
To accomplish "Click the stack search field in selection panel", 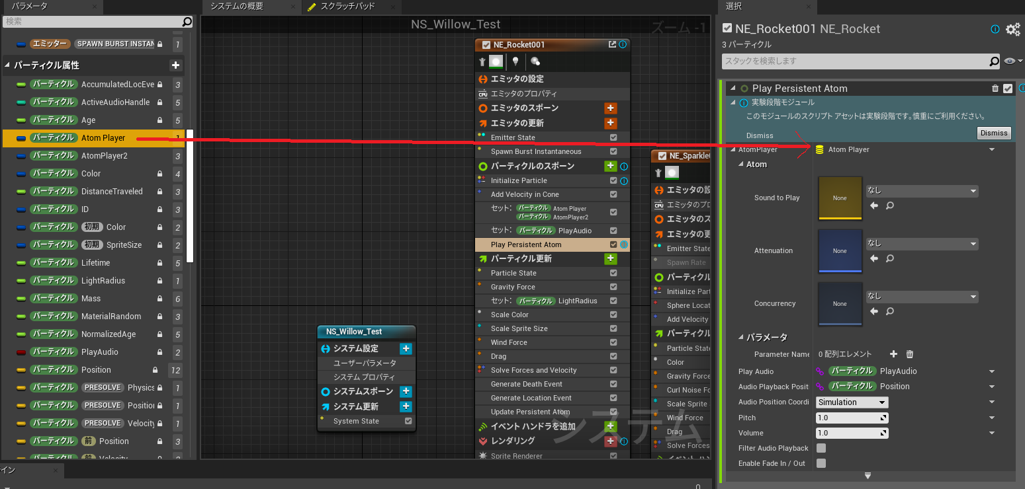I will (x=856, y=61).
